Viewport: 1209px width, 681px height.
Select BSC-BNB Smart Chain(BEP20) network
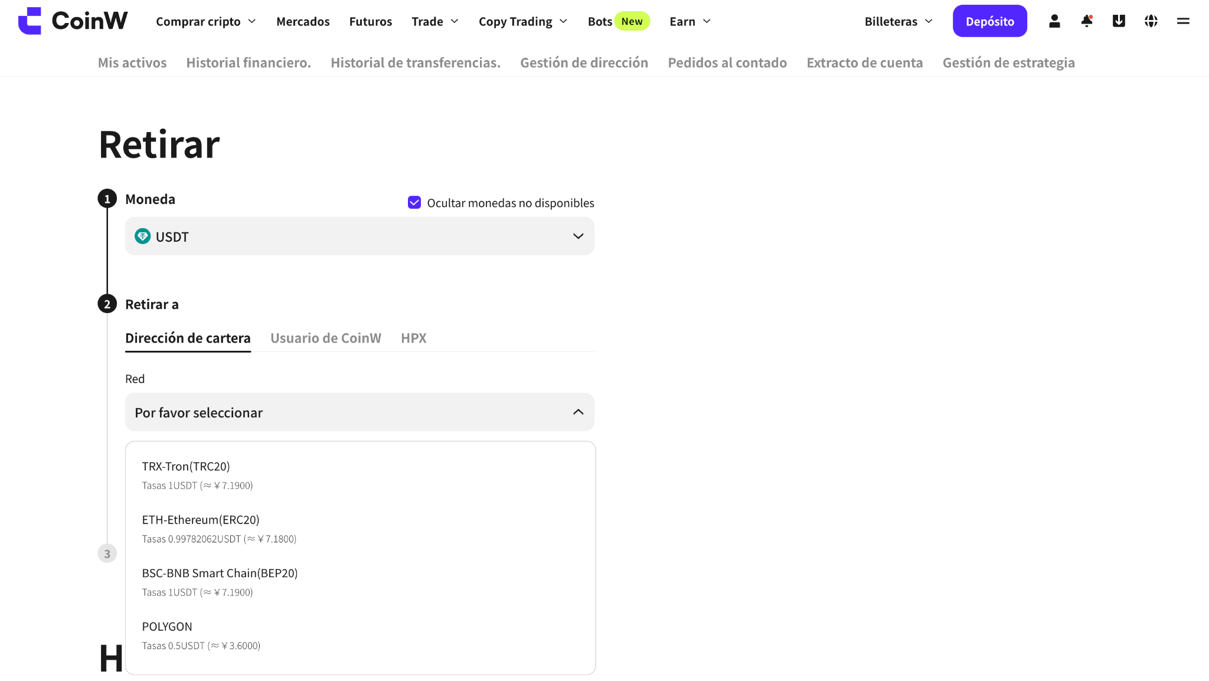[360, 582]
